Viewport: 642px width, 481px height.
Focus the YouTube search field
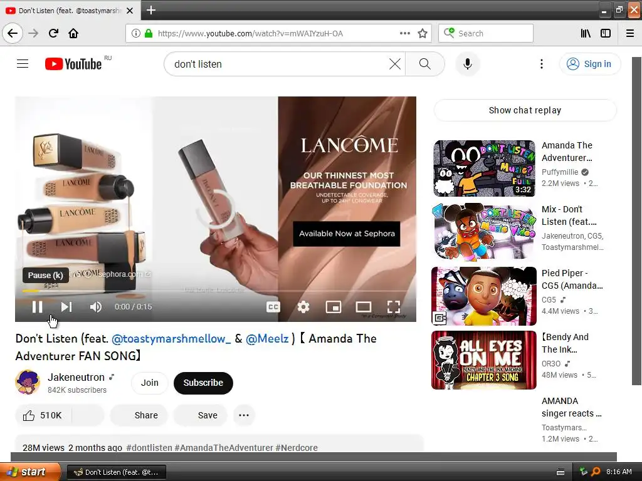[x=278, y=64]
